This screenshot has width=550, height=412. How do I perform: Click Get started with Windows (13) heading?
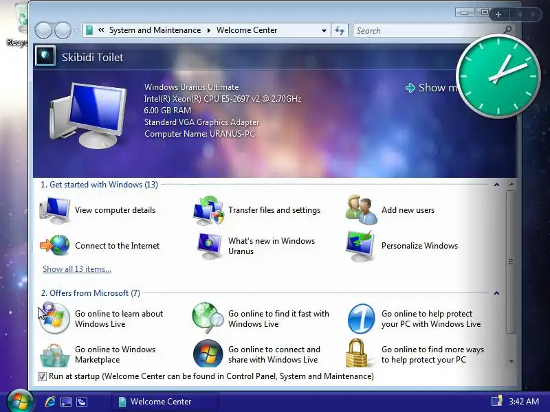click(99, 185)
